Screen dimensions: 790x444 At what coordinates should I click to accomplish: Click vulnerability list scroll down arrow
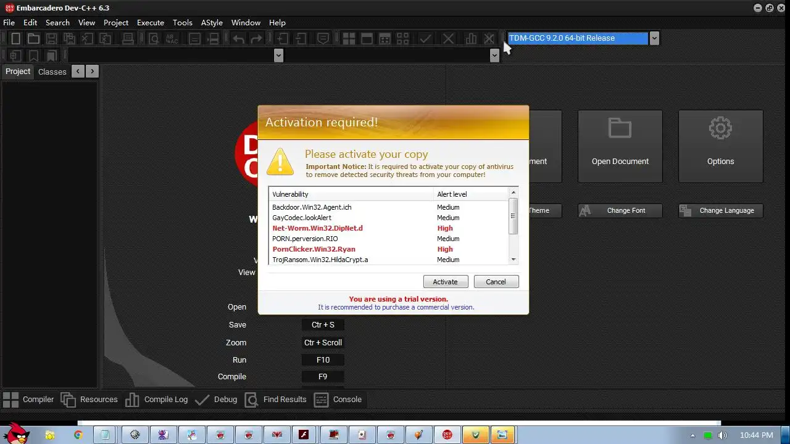(x=513, y=260)
